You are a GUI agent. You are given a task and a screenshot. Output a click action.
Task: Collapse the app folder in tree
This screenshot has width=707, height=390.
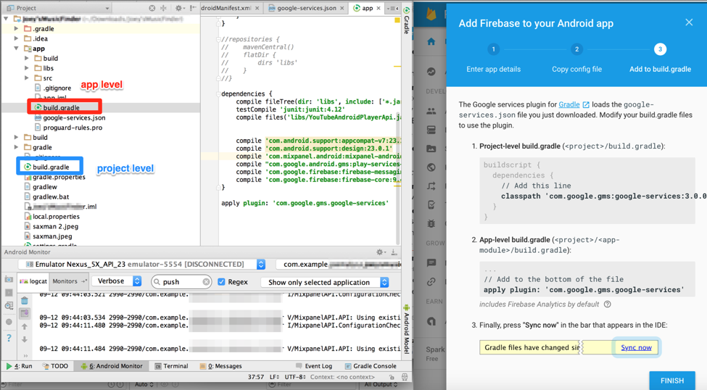point(17,49)
